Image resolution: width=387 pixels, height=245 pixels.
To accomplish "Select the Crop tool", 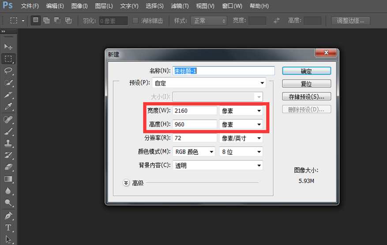I will pos(8,95).
